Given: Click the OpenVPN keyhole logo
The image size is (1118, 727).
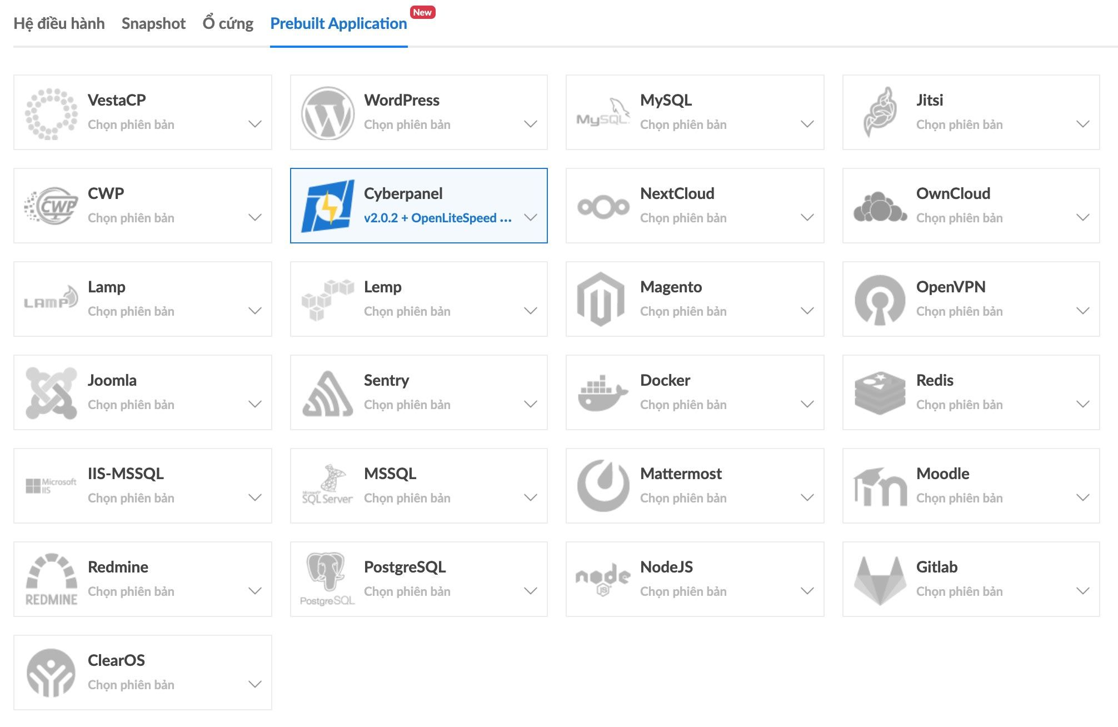Looking at the screenshot, I should [x=880, y=300].
